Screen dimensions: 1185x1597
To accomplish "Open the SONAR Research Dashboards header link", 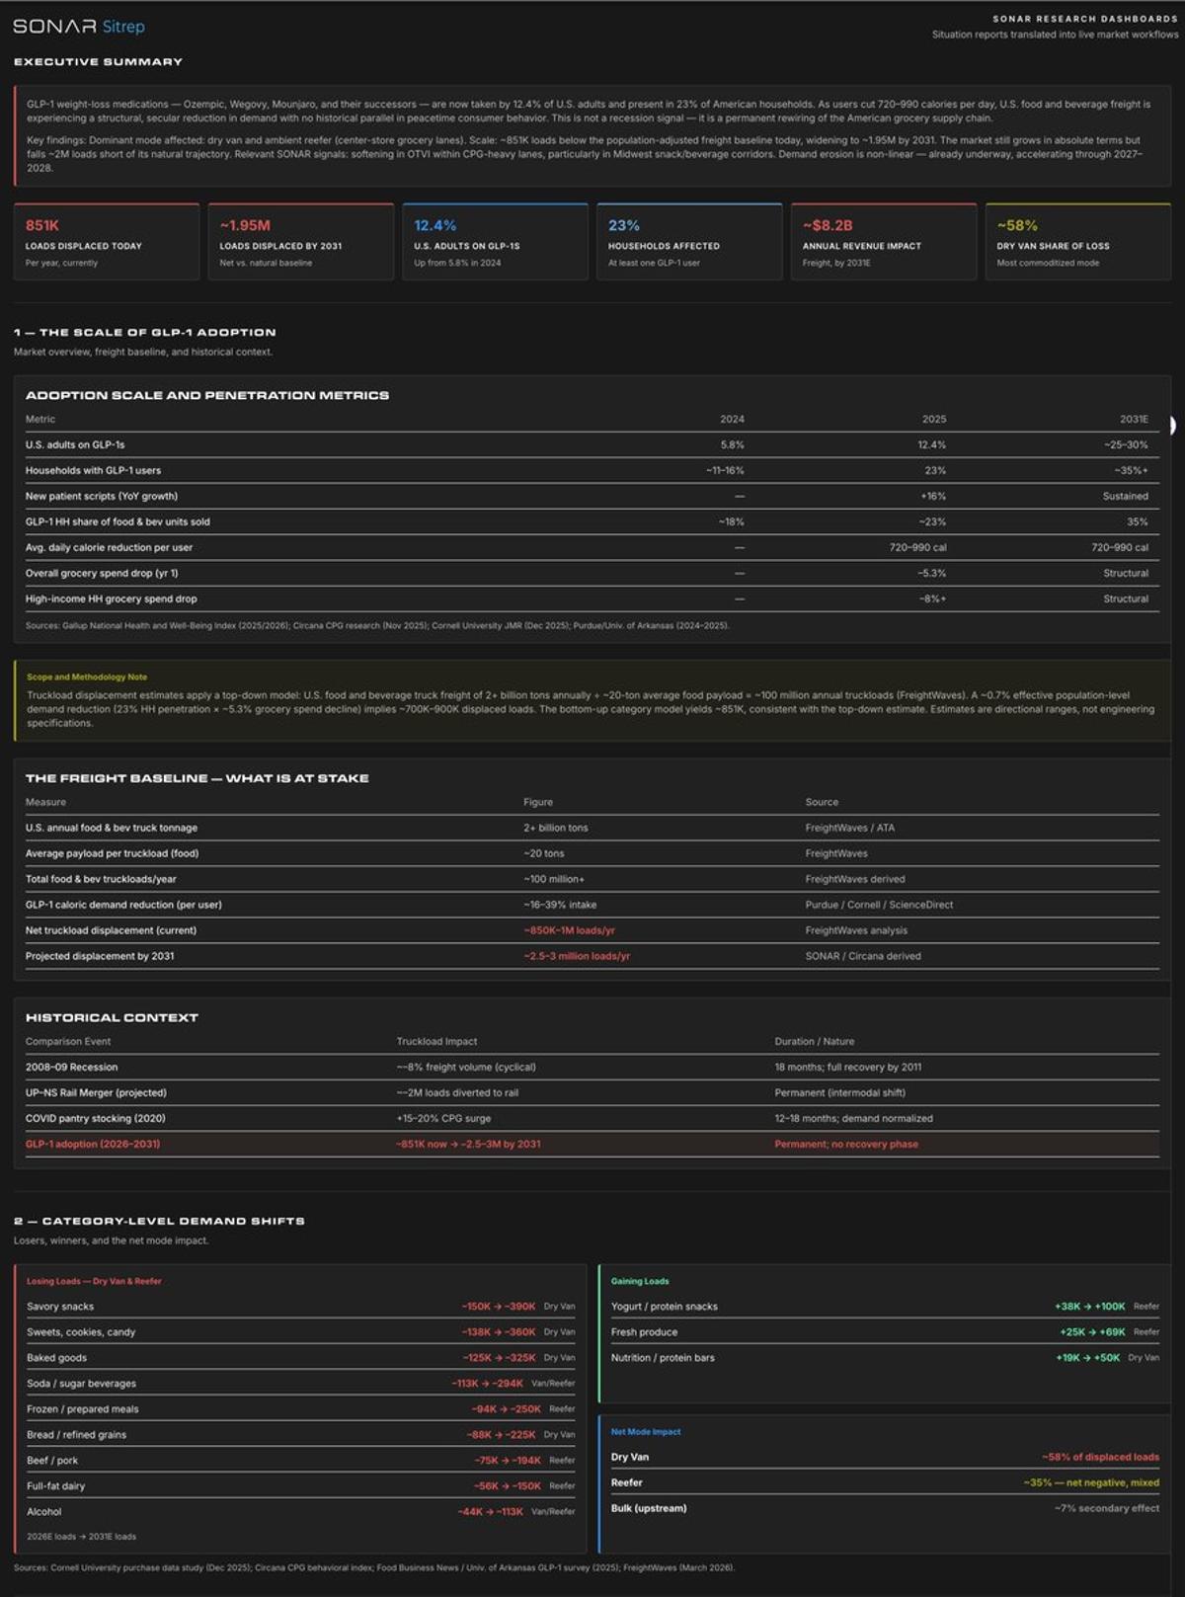I will 1084,19.
